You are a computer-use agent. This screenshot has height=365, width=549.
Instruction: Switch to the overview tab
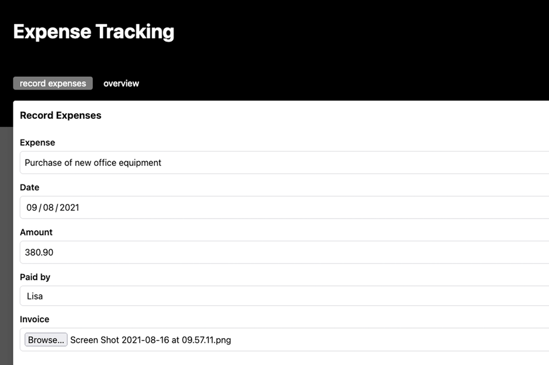point(121,83)
